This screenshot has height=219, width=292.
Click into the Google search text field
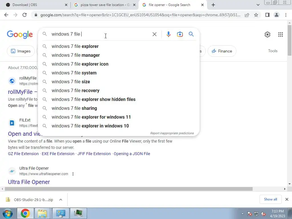pos(101,34)
